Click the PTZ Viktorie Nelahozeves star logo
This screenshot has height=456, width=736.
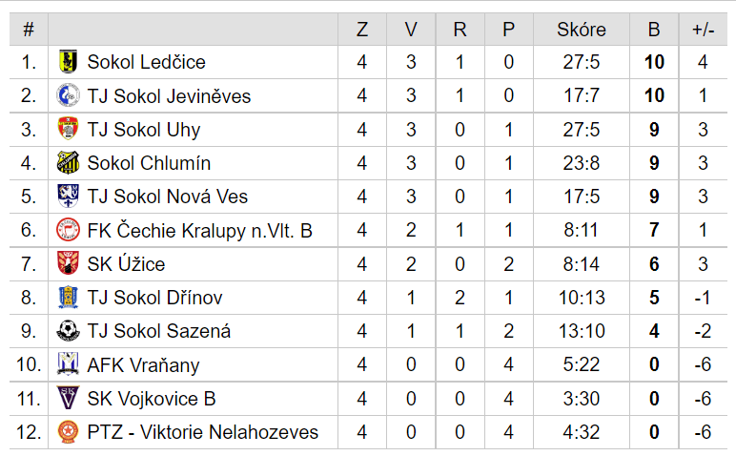click(68, 432)
